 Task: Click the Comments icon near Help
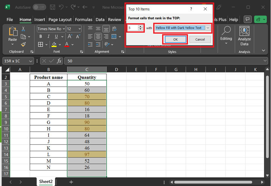(248, 19)
